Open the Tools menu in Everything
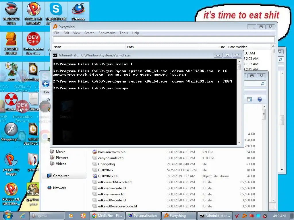This screenshot has height=220, width=294. pyautogui.click(x=123, y=33)
